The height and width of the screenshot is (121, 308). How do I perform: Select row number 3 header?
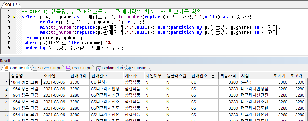coord(5,95)
